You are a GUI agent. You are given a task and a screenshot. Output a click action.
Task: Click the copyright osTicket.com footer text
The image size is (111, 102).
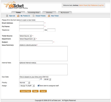click(56, 100)
